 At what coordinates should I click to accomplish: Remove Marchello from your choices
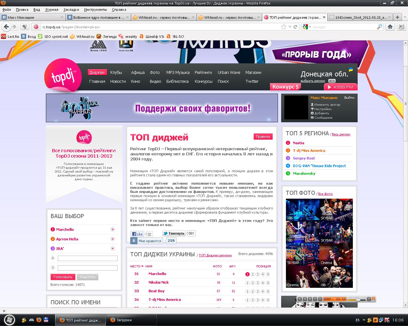click(113, 230)
